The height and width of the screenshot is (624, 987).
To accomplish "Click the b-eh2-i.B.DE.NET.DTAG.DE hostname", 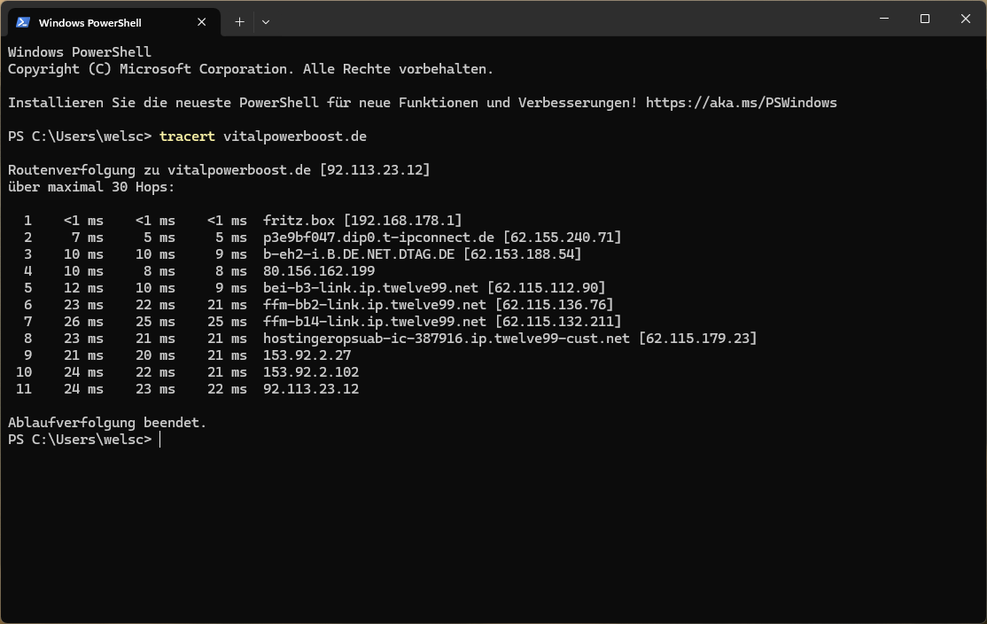I will [x=359, y=254].
